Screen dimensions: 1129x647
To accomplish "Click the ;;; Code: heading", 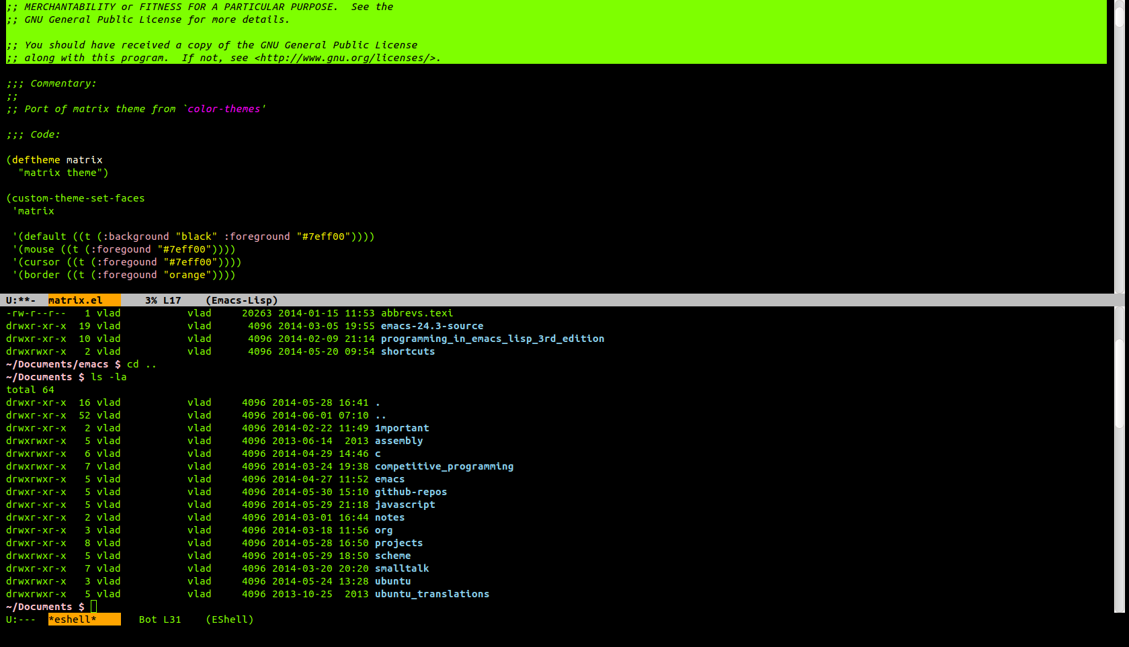I will pyautogui.click(x=33, y=134).
